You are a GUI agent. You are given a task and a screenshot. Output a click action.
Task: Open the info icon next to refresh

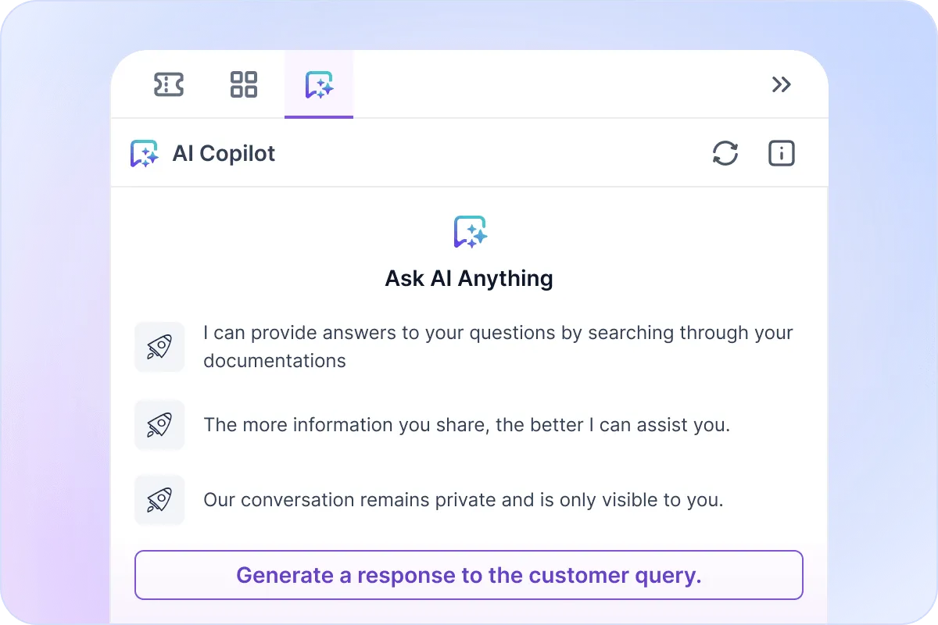781,153
